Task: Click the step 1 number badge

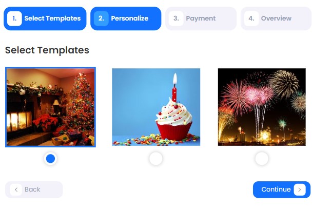Action: [14, 18]
